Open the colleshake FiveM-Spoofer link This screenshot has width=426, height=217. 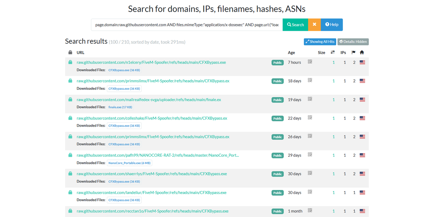(x=152, y=118)
